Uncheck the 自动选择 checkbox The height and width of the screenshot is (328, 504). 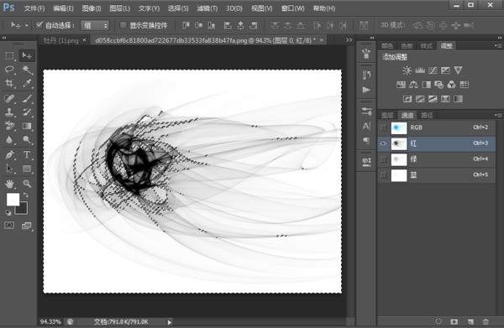(x=39, y=25)
